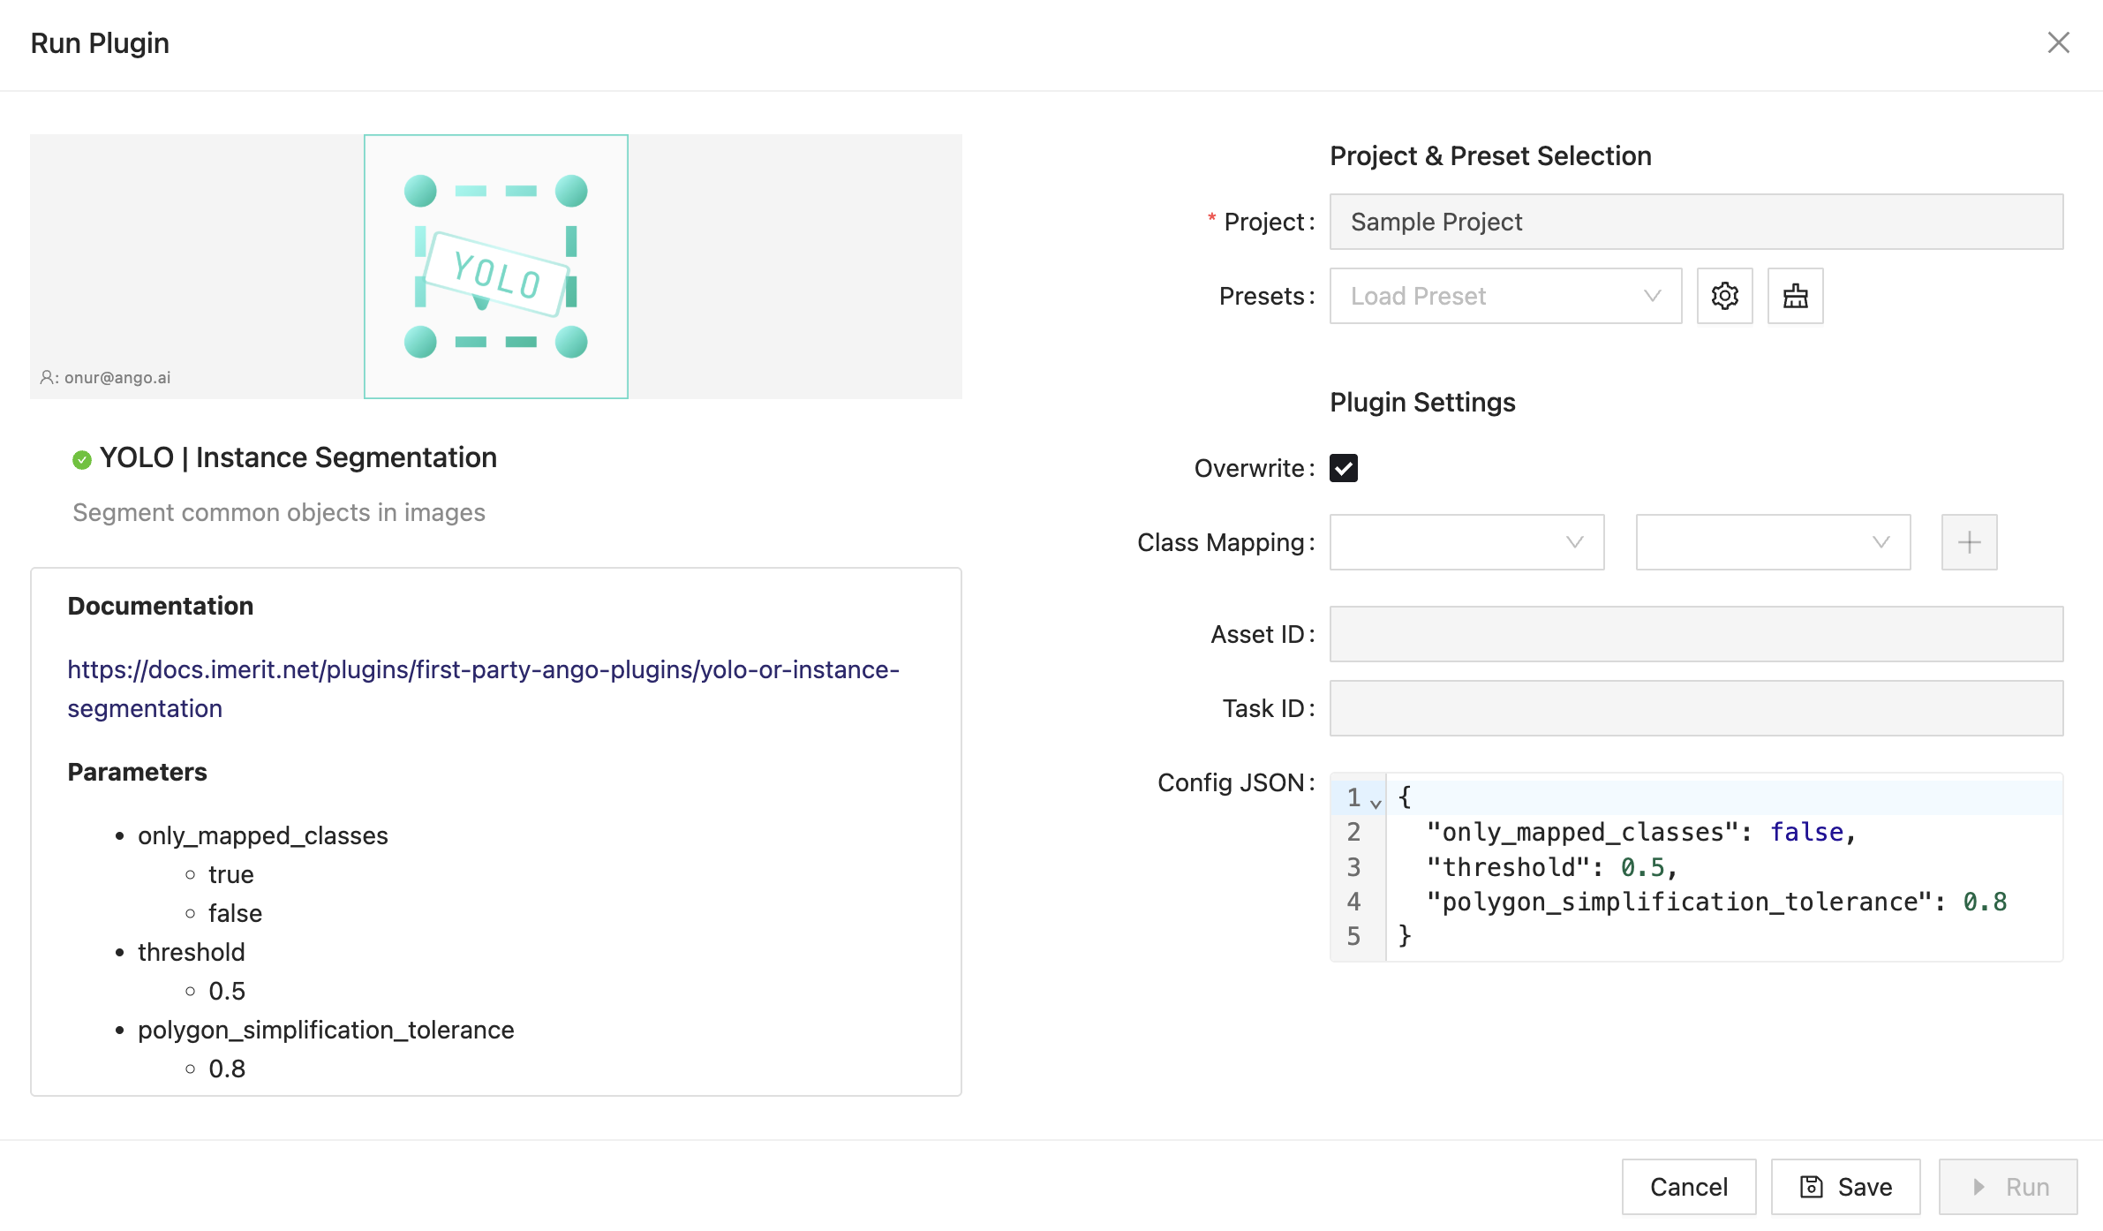Click the green verified status icon
The height and width of the screenshot is (1231, 2103).
pyautogui.click(x=82, y=459)
